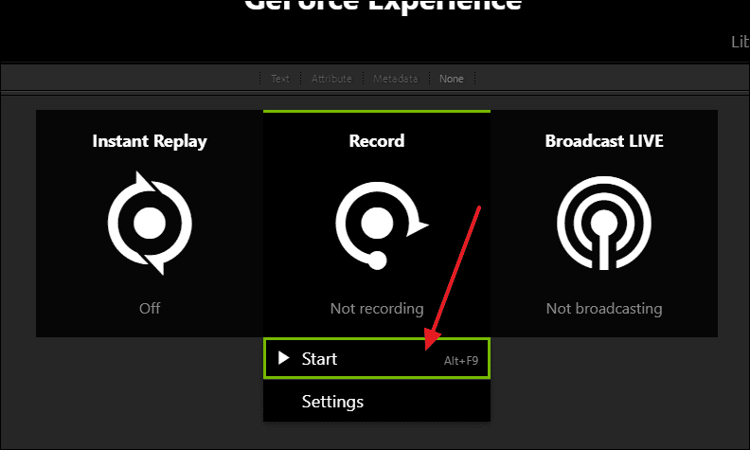This screenshot has height=450, width=750.
Task: Click the play triangle beside Start
Action: pos(284,357)
